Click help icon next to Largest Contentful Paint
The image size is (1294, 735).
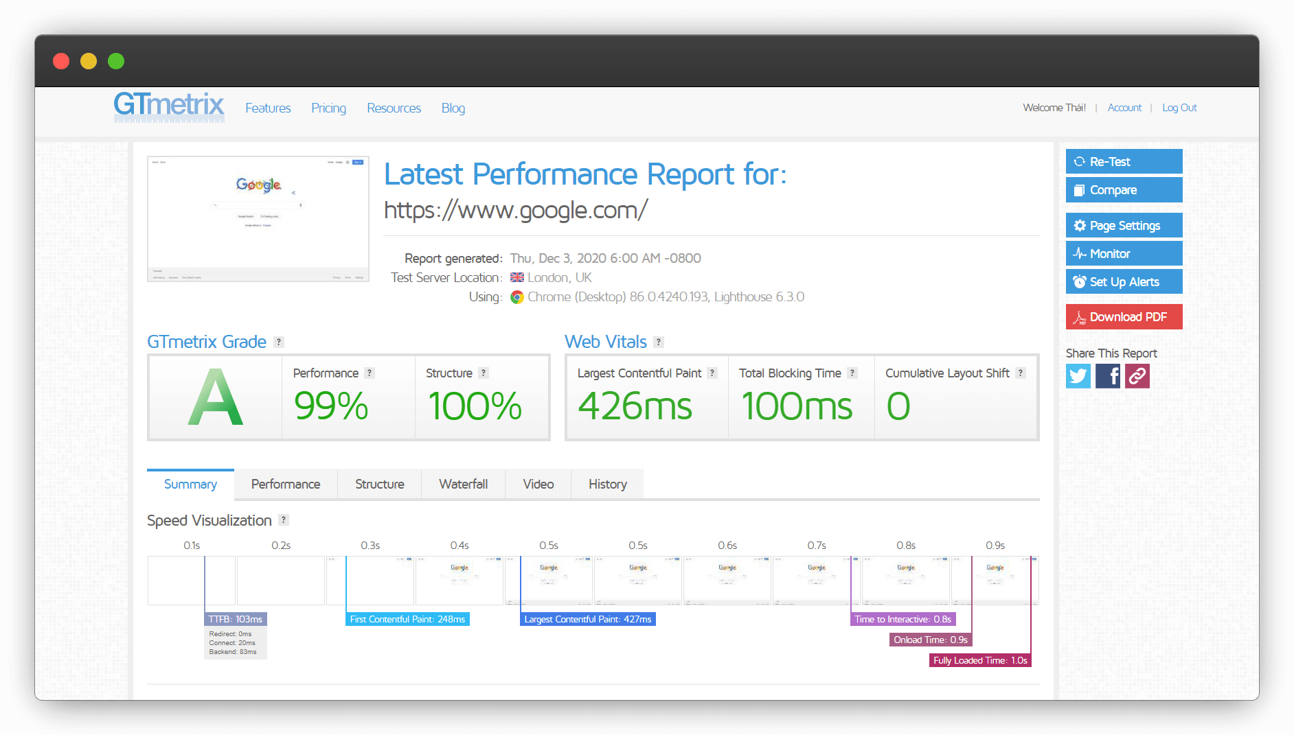click(x=712, y=373)
